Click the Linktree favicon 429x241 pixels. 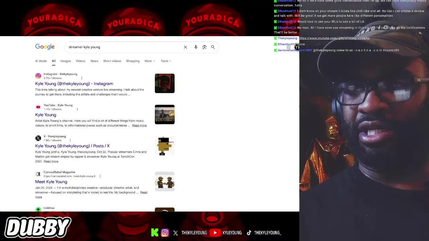(38, 210)
